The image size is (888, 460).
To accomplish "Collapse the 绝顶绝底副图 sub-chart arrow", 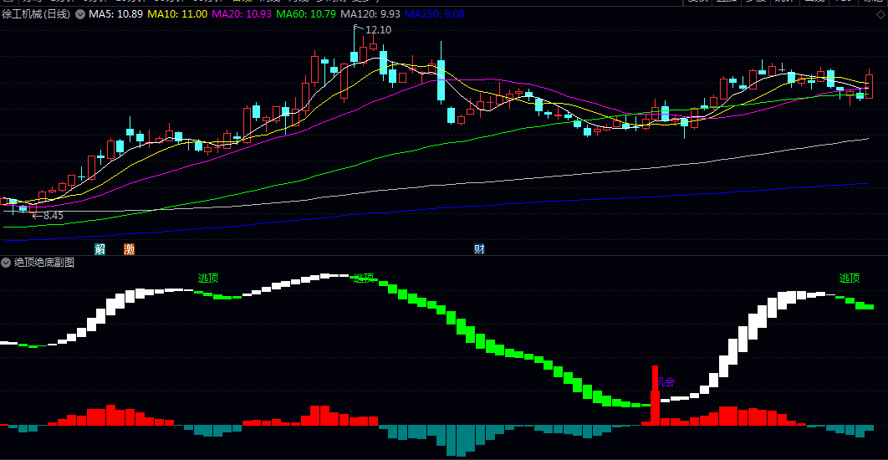I will pos(6,263).
